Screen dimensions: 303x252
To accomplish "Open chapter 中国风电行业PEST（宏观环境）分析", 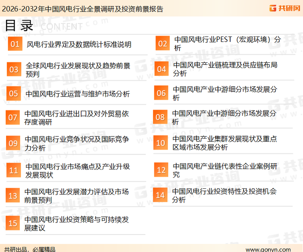I will pos(227,43).
